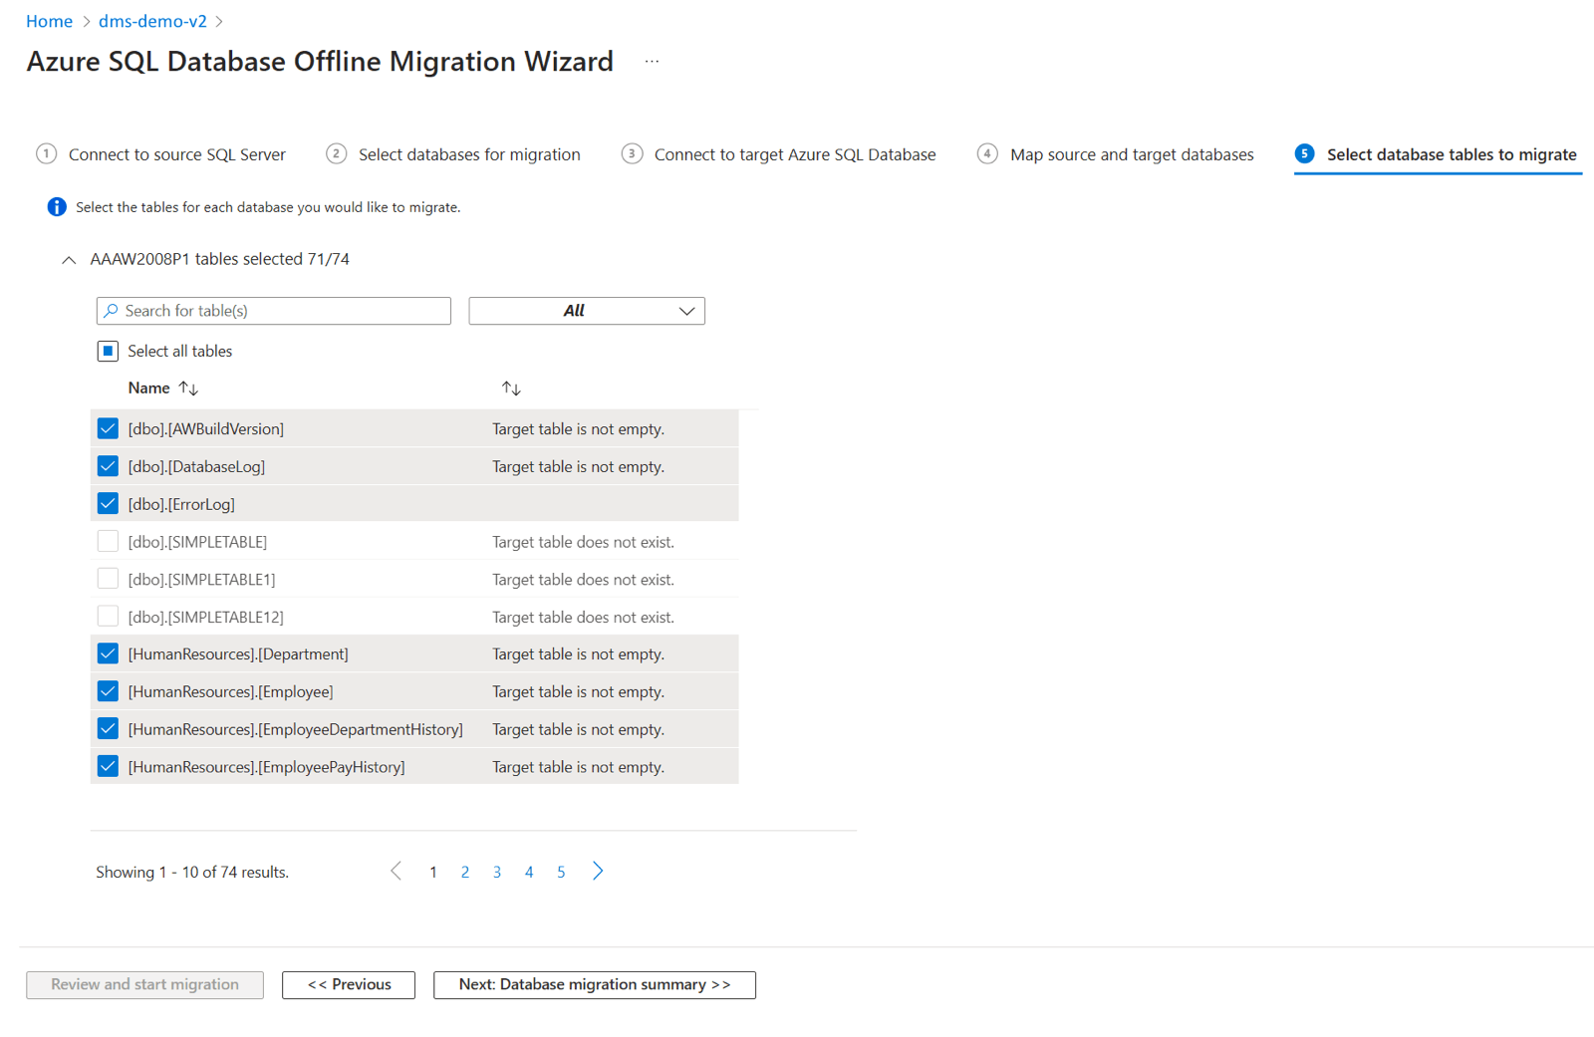Enable the [dbo].[SIMPLETABLE] table checkbox
Viewport: 1594px width, 1037px height.
pos(108,540)
